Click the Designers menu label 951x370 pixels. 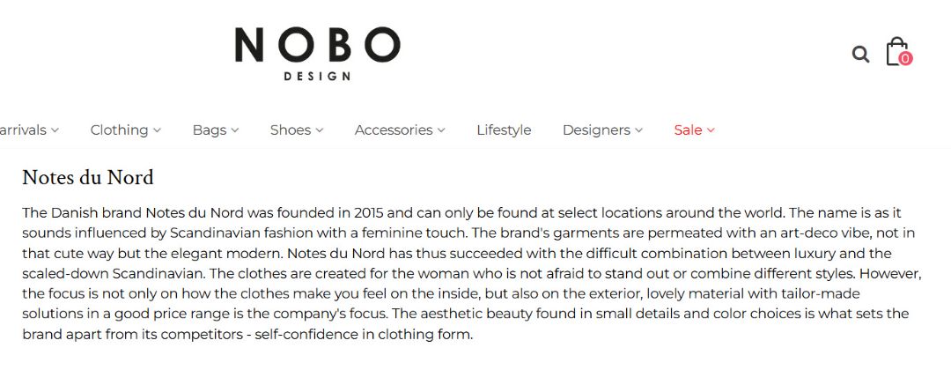(x=596, y=130)
